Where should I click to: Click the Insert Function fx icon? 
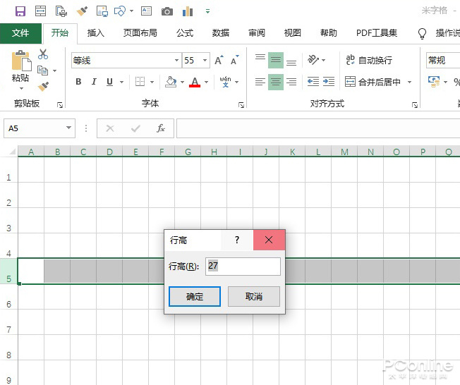pos(161,128)
